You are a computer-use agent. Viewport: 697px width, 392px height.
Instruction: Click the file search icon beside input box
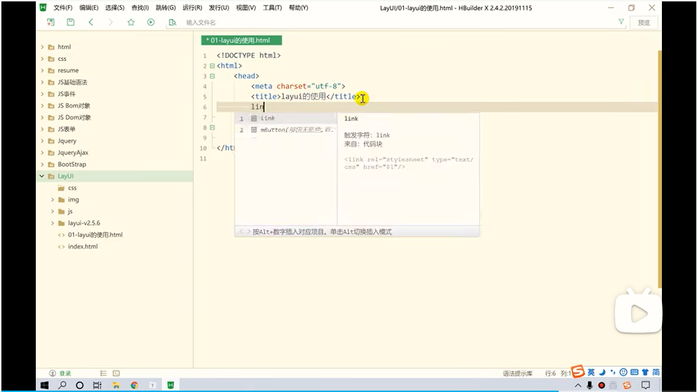(x=172, y=22)
